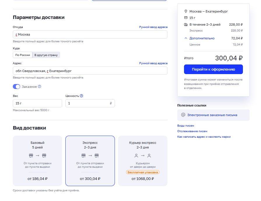
Task: Select the Экспресс 2–3 дня delivery card
Action: tap(90, 160)
